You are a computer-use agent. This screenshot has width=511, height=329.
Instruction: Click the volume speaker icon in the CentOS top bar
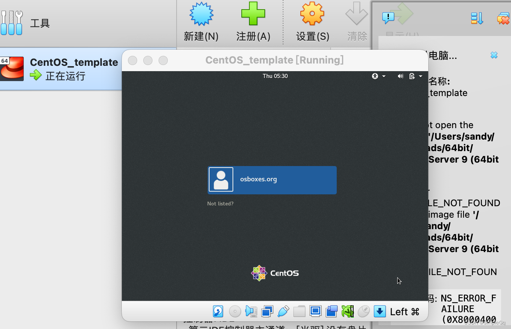click(400, 76)
